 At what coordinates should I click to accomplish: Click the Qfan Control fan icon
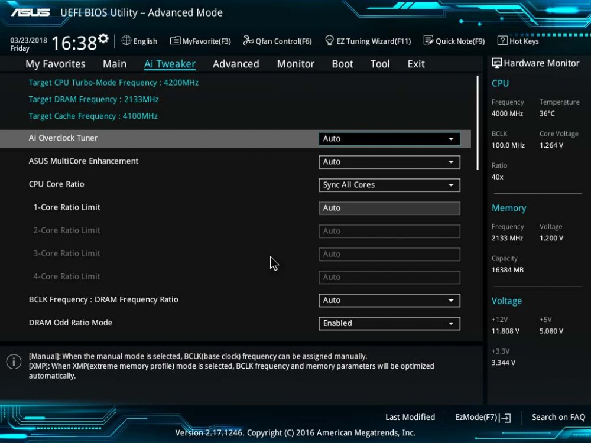point(248,40)
